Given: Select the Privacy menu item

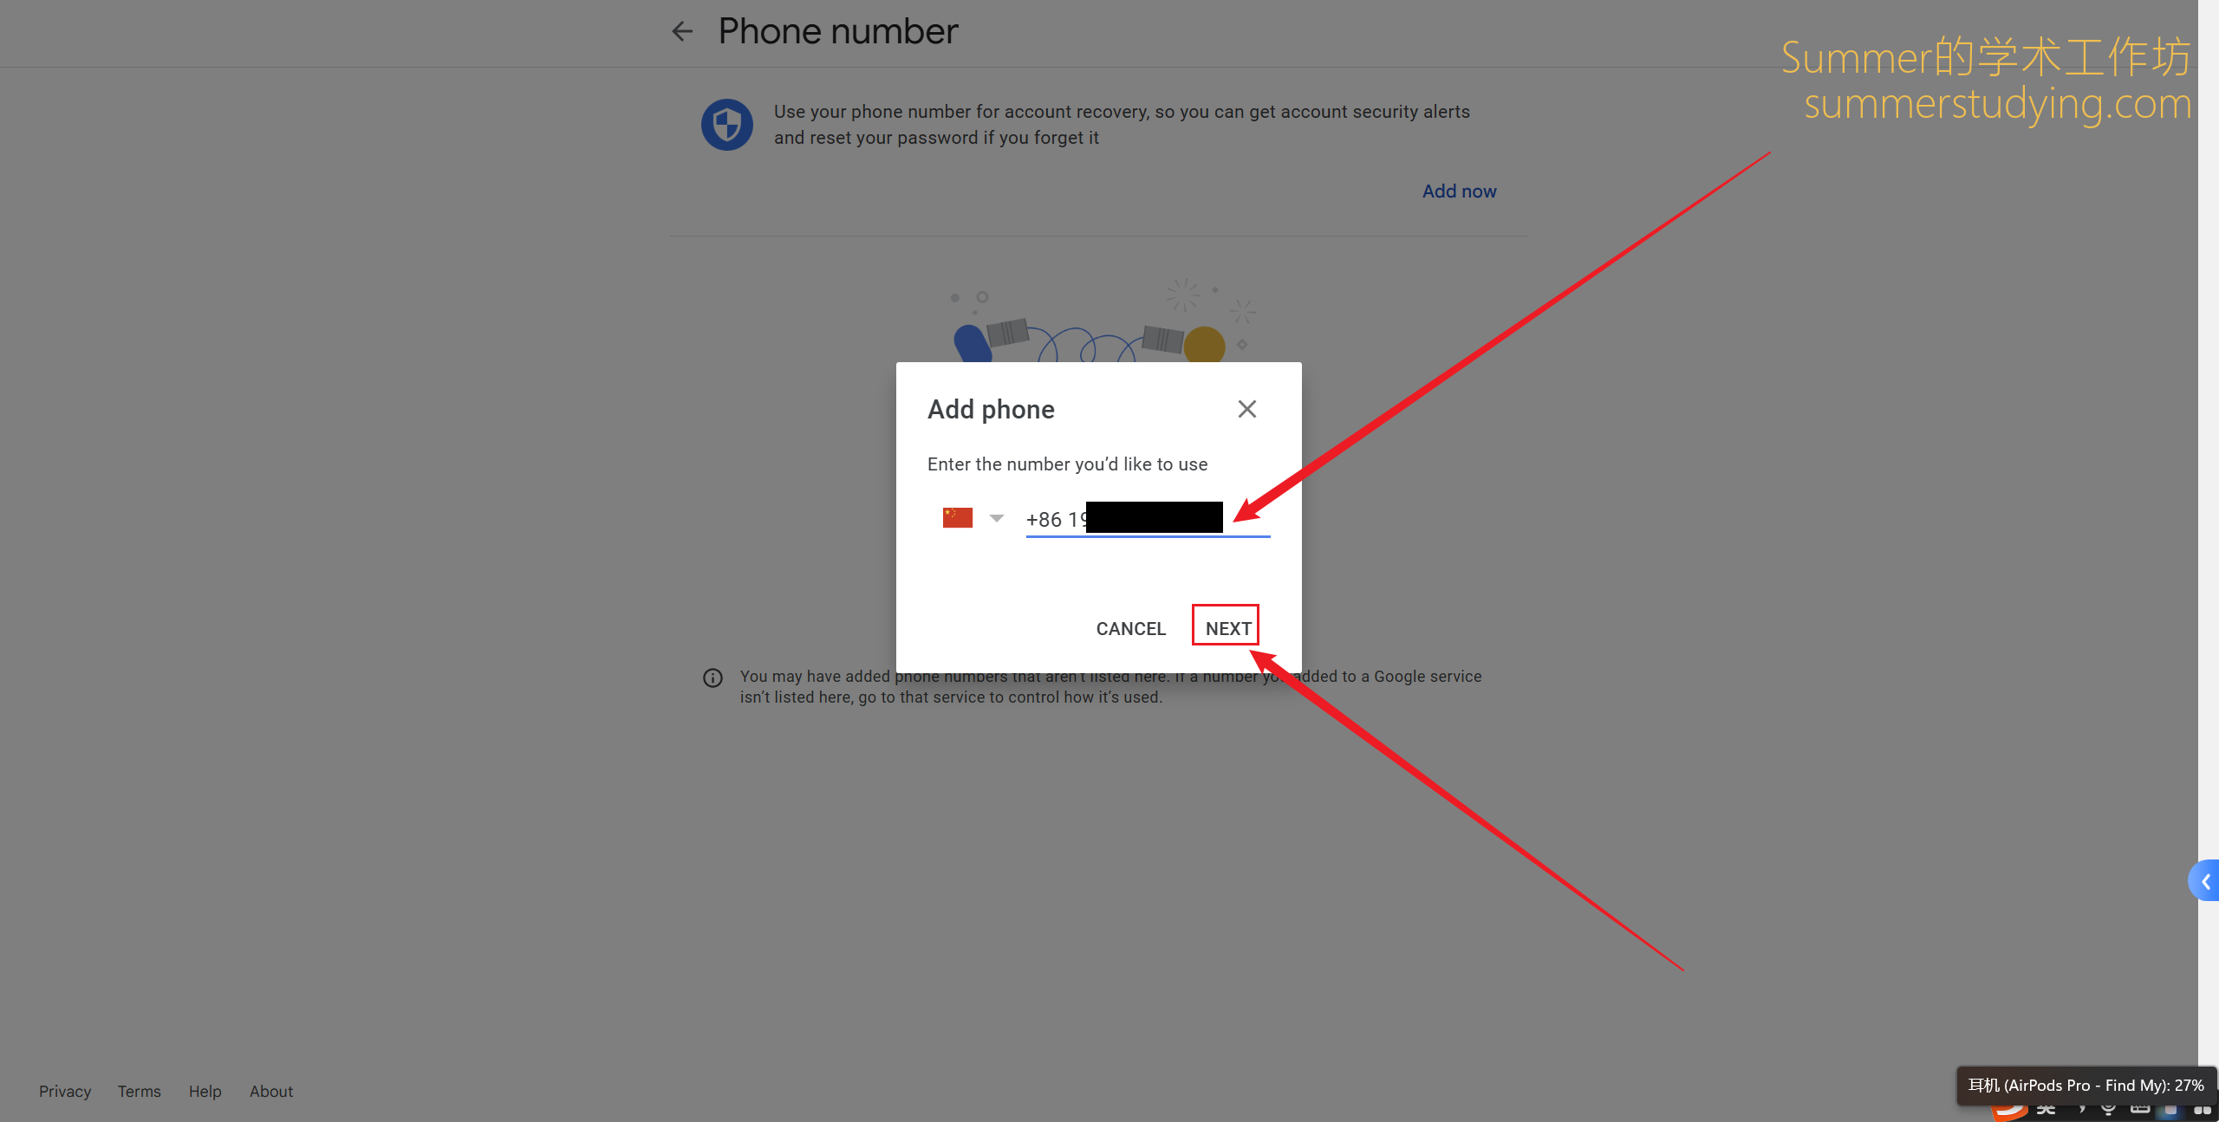Looking at the screenshot, I should coord(64,1089).
